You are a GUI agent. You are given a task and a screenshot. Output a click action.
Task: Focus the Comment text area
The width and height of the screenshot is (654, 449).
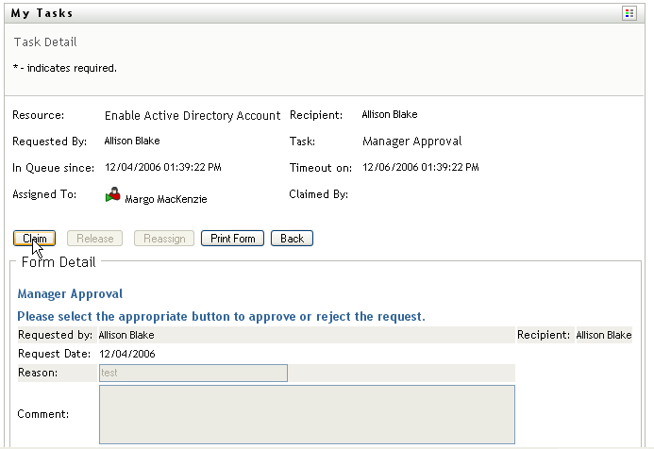307,414
